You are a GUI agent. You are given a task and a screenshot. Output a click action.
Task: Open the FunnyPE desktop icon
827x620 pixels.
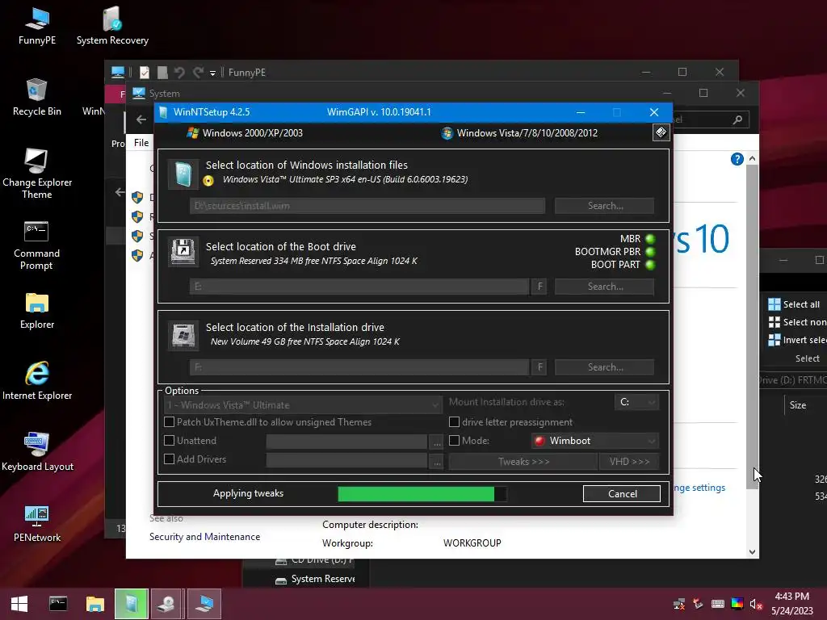37,27
